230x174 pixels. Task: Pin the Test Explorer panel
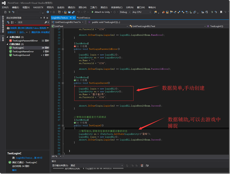pos(44,18)
